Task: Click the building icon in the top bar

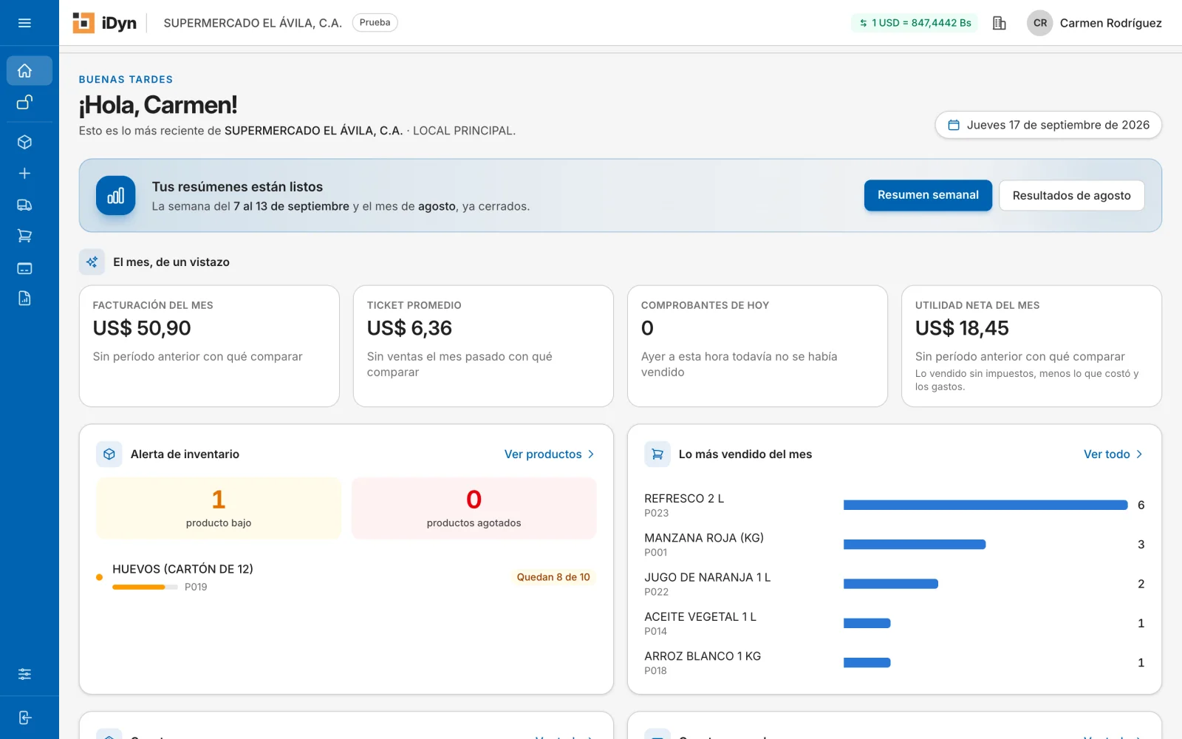Action: [x=1000, y=23]
